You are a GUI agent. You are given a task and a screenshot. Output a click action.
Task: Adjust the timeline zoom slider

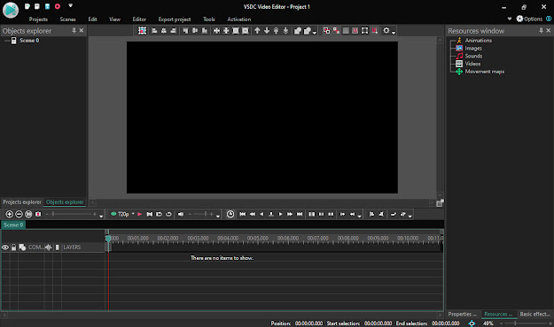pyautogui.click(x=71, y=214)
